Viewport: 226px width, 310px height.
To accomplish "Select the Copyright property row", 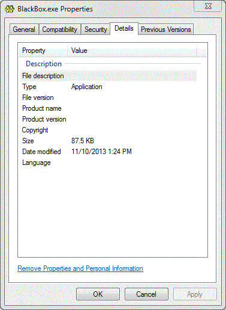I will pos(109,130).
